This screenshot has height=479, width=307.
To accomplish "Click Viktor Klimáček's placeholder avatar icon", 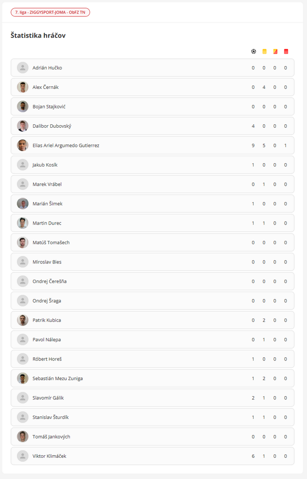I will (23, 456).
